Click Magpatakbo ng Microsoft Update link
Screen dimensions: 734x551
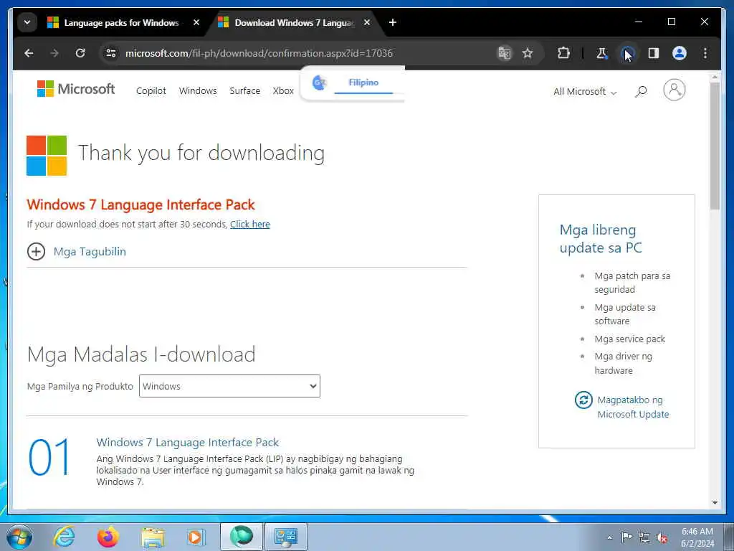tap(633, 408)
